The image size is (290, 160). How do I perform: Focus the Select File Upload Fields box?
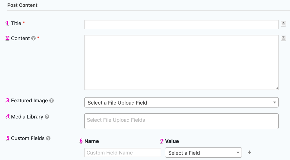(x=182, y=121)
